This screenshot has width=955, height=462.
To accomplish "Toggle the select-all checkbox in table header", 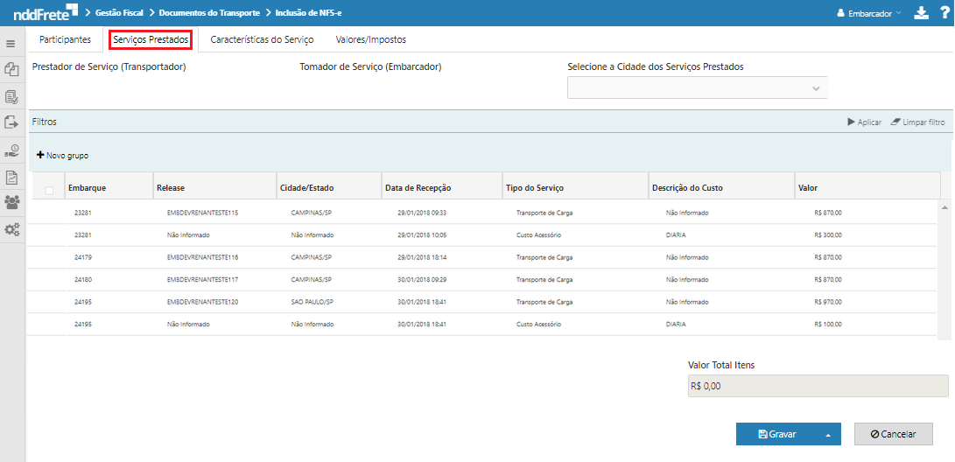I will [x=49, y=190].
